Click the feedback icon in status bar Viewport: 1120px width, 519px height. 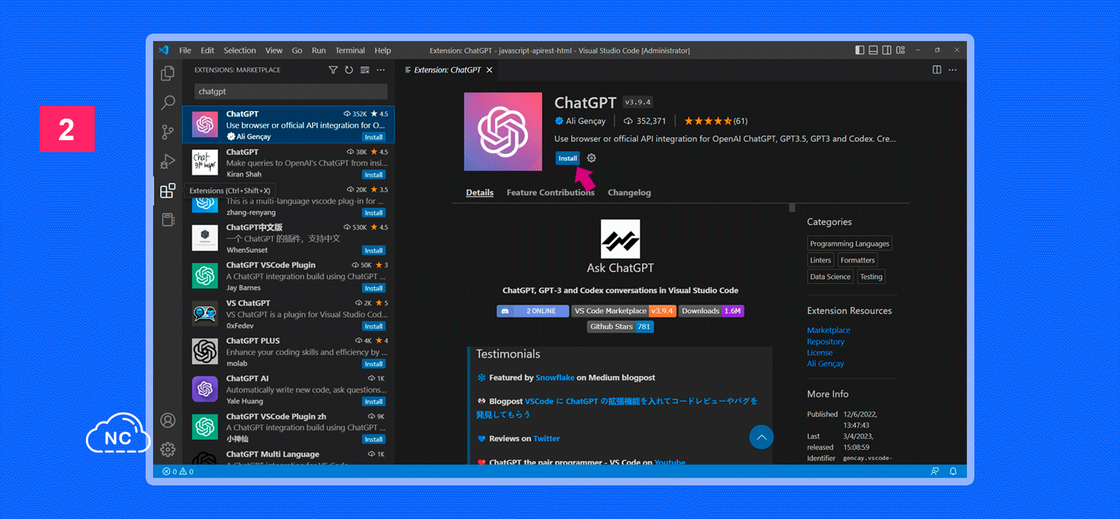(x=935, y=472)
